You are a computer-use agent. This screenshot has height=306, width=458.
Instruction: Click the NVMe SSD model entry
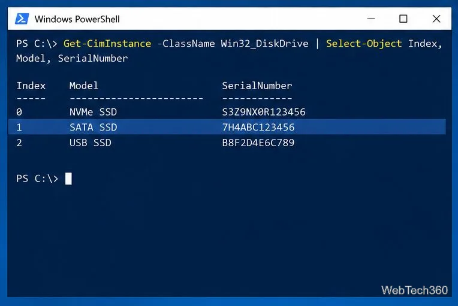(x=93, y=112)
